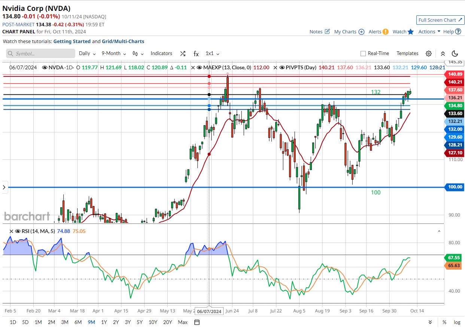Remove the PIVPTS indicator with X
This screenshot has height=330, width=465.
click(276, 67)
